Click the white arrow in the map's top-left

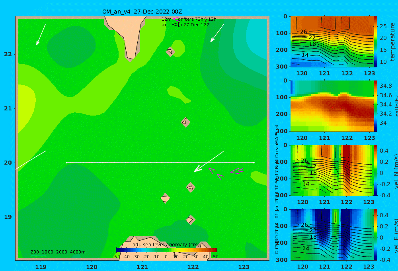tap(41, 34)
